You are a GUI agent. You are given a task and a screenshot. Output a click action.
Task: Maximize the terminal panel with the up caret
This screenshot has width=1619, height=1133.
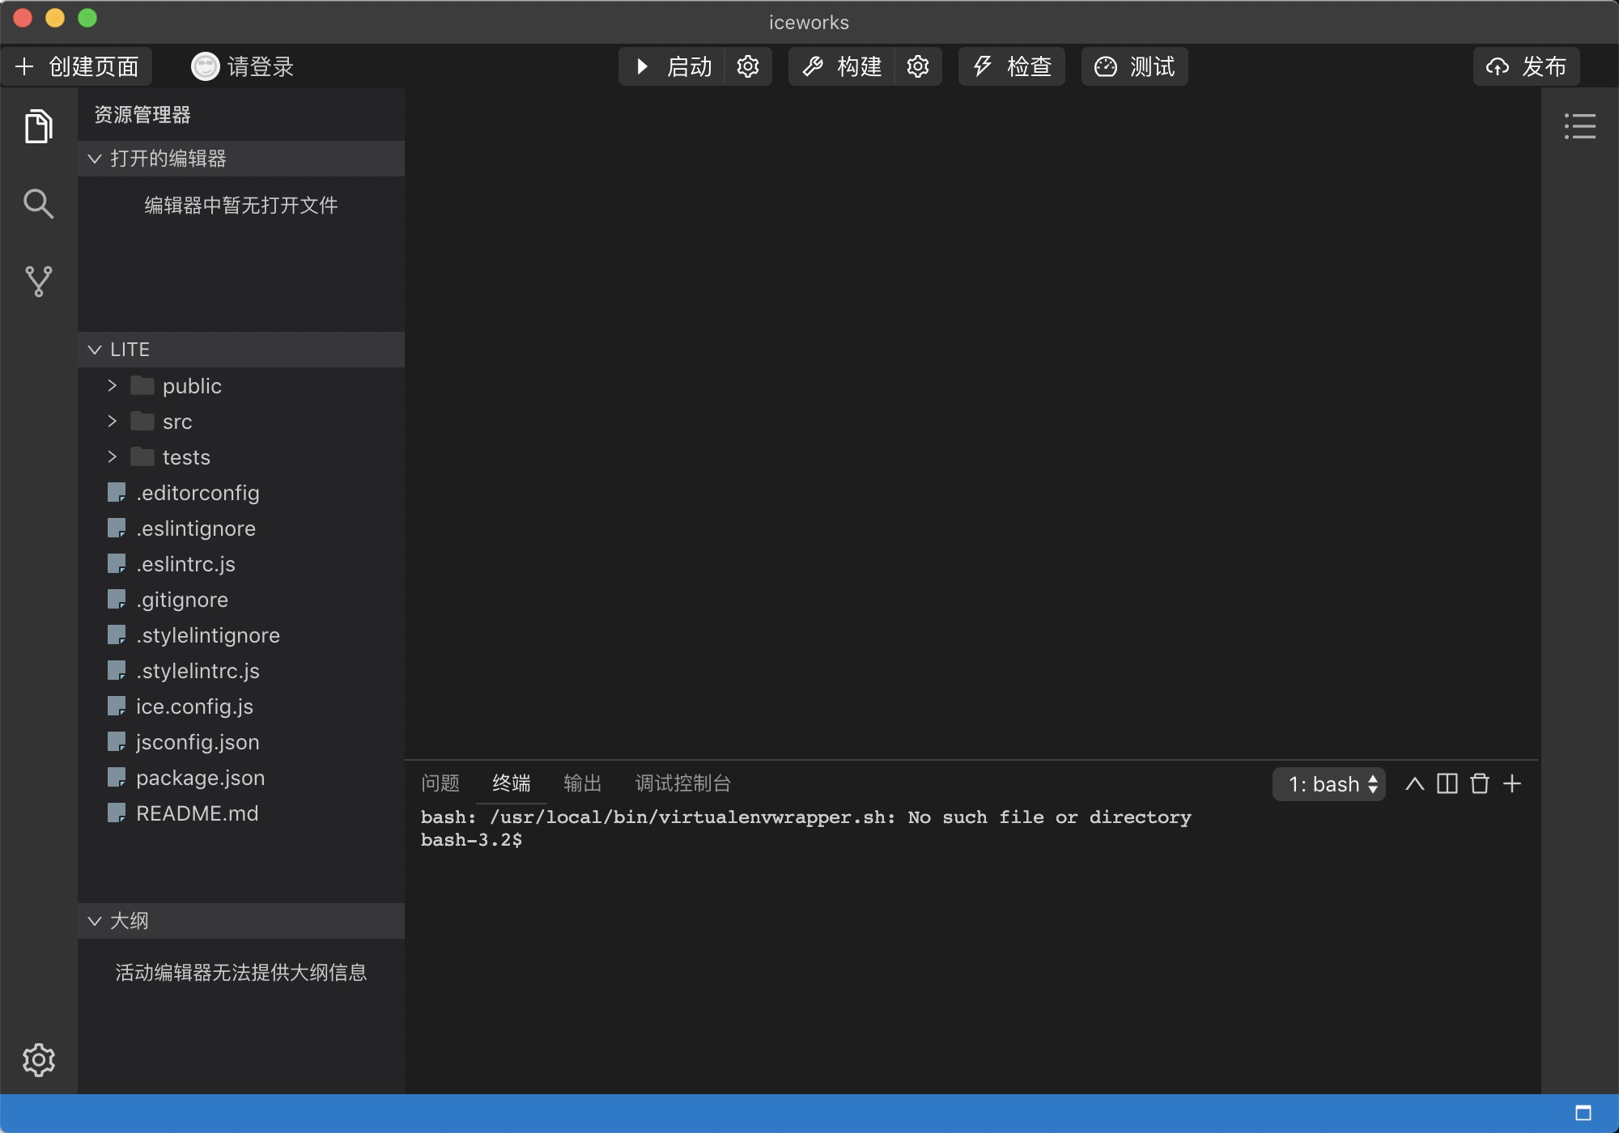pyautogui.click(x=1414, y=783)
